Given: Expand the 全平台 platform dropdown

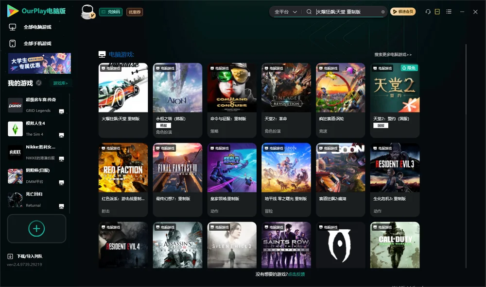Looking at the screenshot, I should coord(285,12).
